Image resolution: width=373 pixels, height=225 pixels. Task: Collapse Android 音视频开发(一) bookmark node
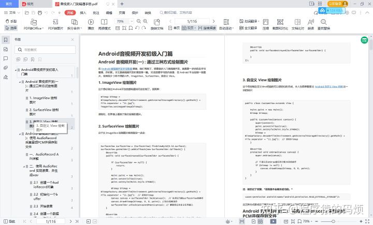click(x=20, y=82)
